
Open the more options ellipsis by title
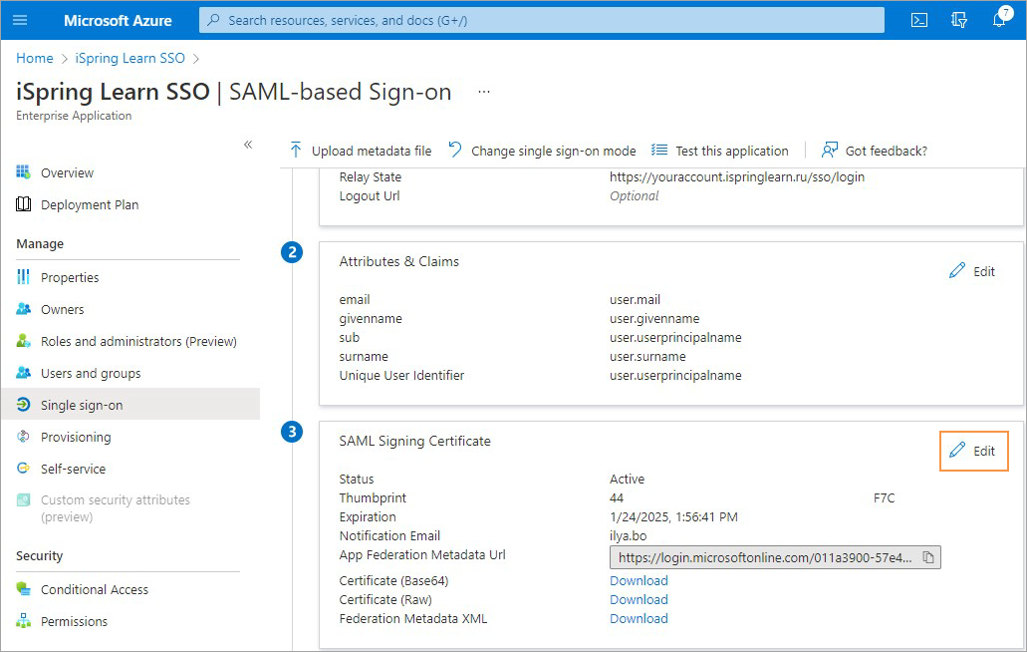point(484,92)
